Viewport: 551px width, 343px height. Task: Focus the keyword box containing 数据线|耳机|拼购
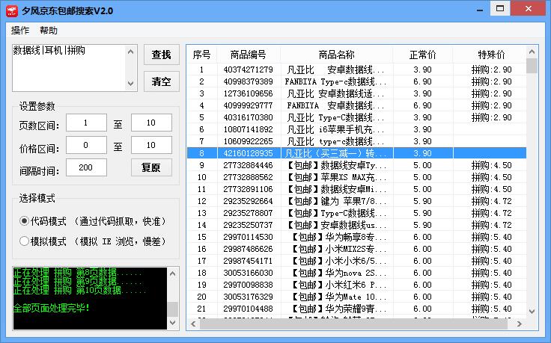pos(69,68)
